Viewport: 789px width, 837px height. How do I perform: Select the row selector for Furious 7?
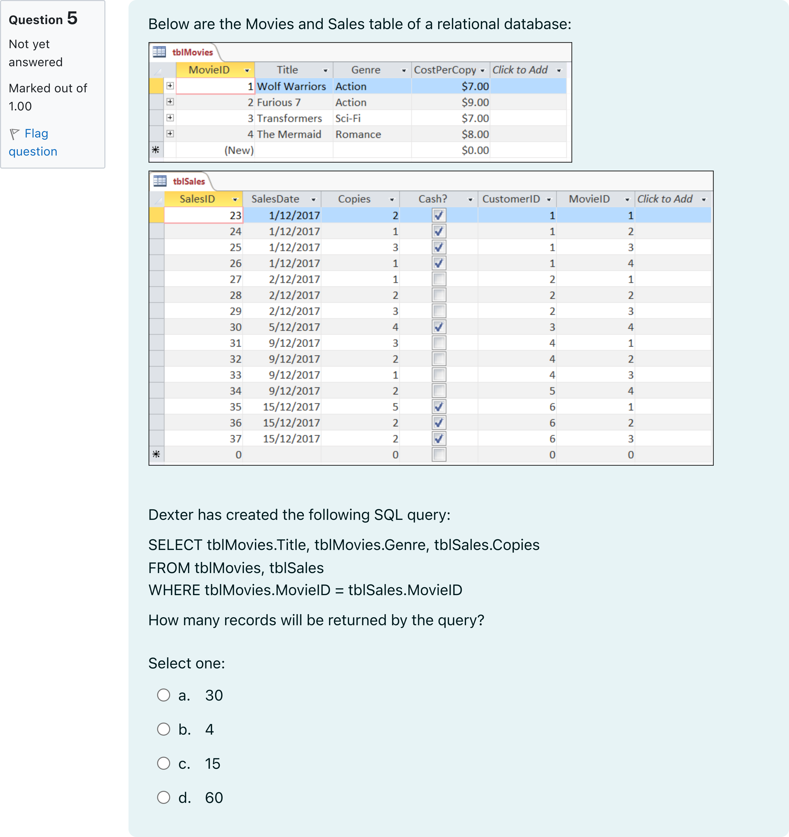click(x=157, y=102)
